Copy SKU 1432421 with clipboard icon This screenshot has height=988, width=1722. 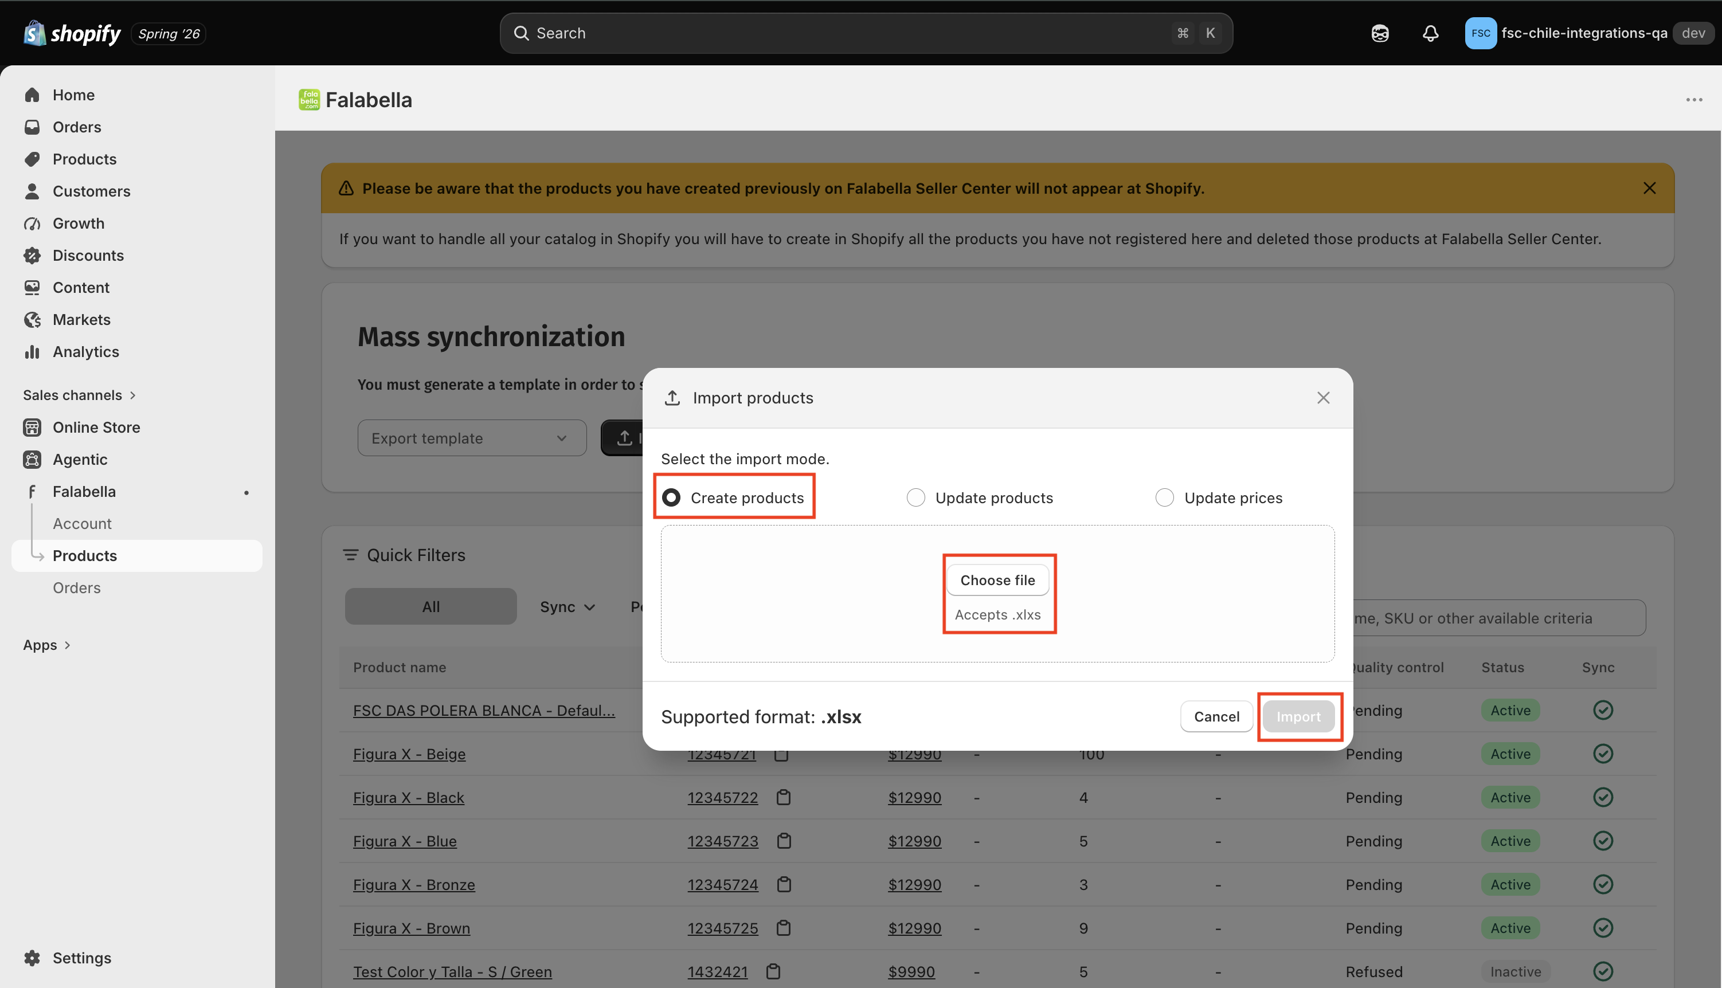[x=772, y=971]
